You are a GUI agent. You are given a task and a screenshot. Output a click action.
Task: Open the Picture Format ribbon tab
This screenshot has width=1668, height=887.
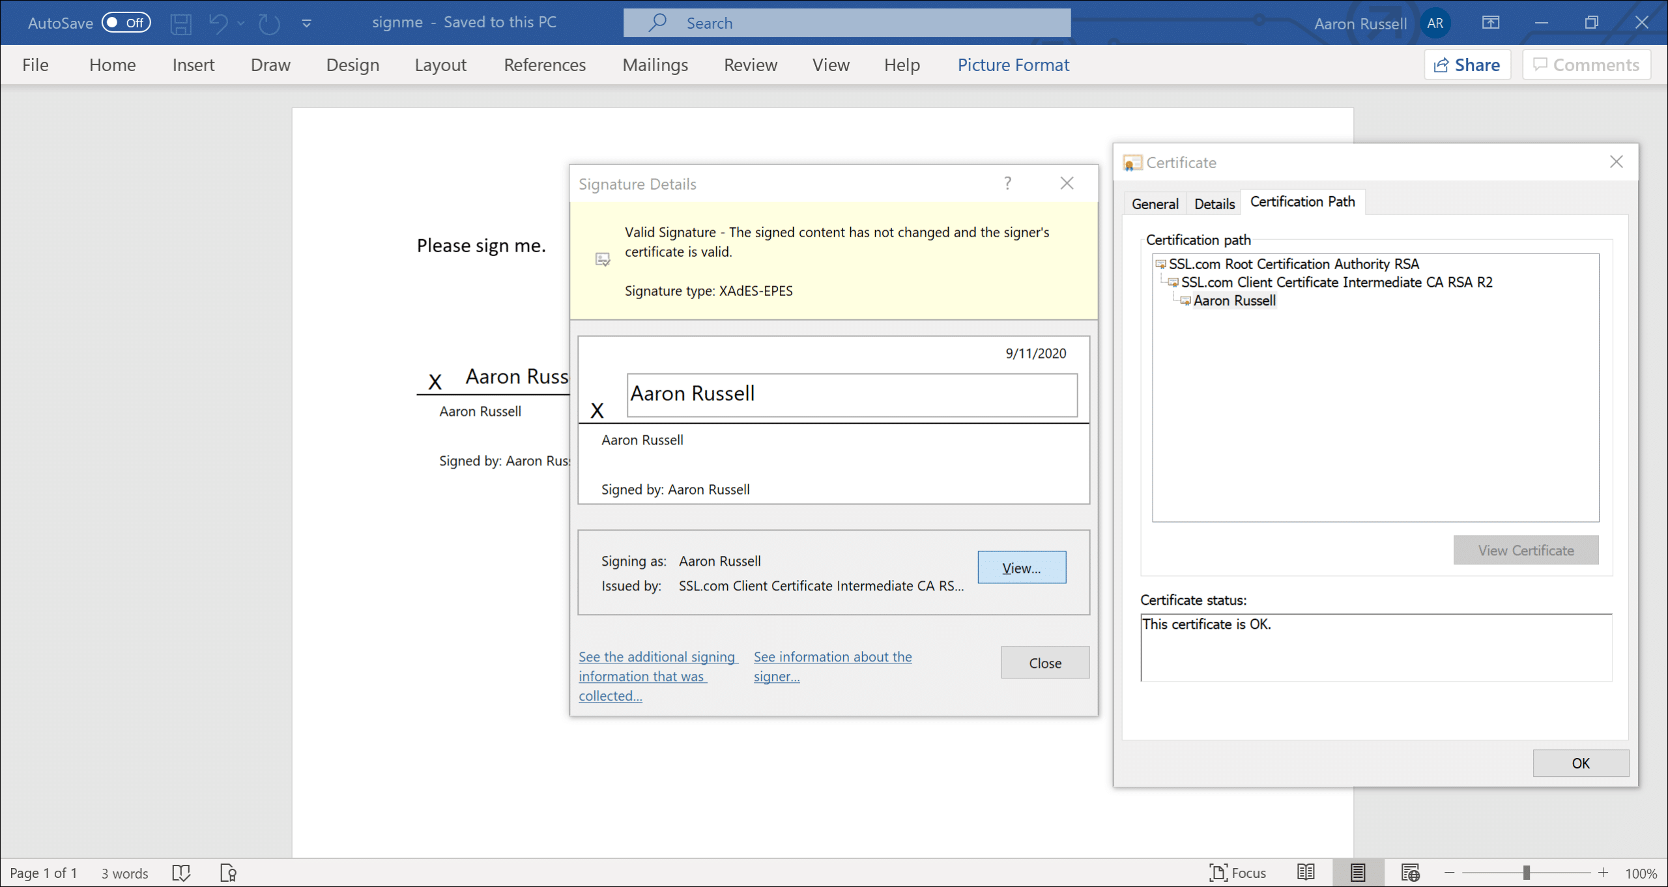[x=1014, y=64]
